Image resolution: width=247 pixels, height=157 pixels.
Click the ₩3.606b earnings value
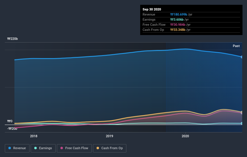pyautogui.click(x=177, y=19)
